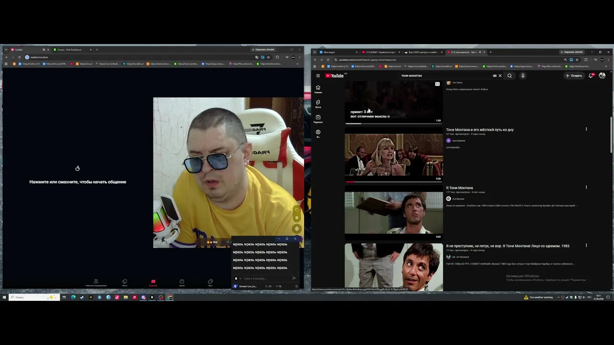Viewport: 614px width, 345px height.
Task: Go to YouTube home via the logo
Action: pos(335,76)
